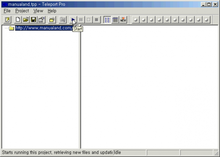Screen dimensions: 220x157
Task: Switch to tree list view mode
Action: 107,20
